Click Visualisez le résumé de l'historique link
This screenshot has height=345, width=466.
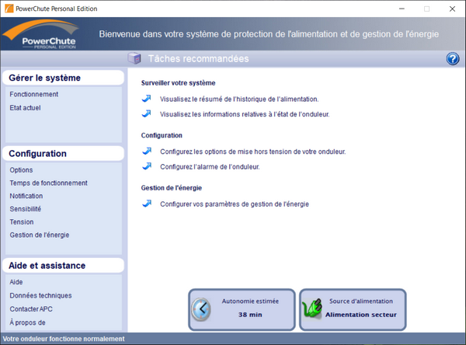tap(239, 99)
